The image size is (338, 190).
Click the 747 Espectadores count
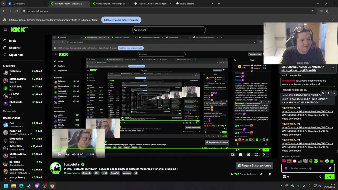coord(243,174)
